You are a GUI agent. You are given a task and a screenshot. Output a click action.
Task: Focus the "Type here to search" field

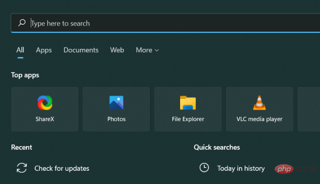tap(165, 23)
